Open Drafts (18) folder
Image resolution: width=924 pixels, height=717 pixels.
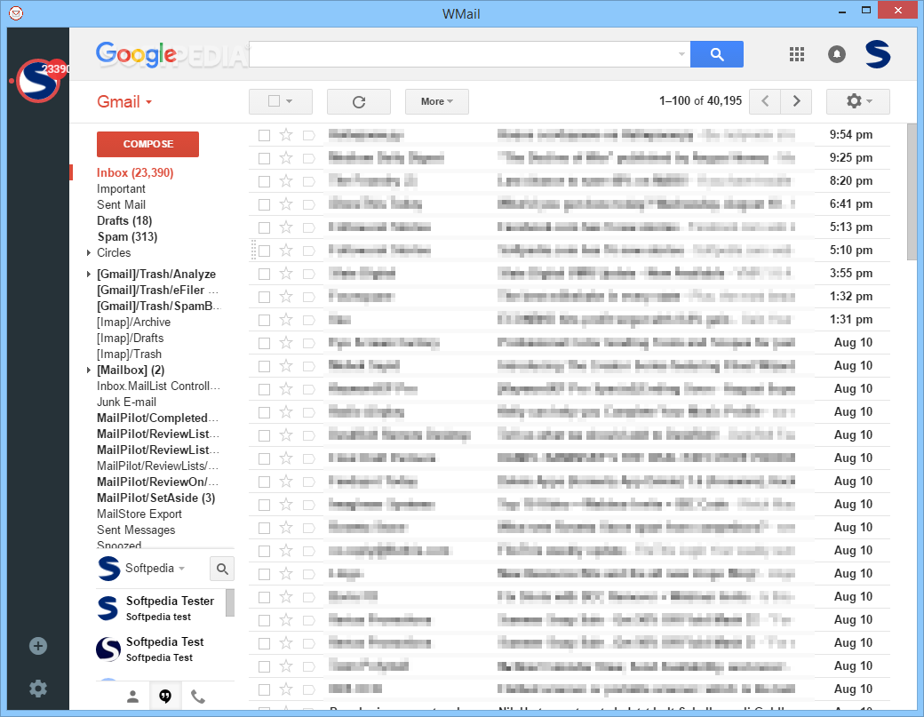pyautogui.click(x=124, y=221)
